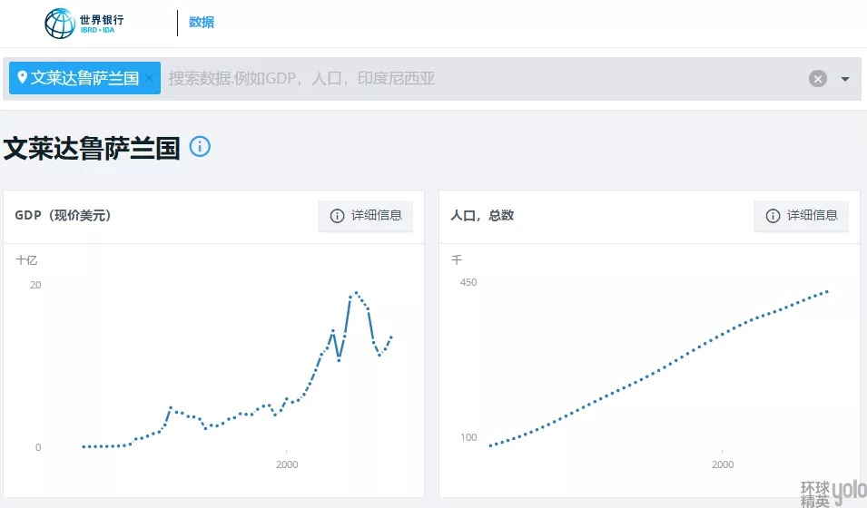Open 详细信息 for the population chart
The height and width of the screenshot is (508, 867).
[802, 216]
